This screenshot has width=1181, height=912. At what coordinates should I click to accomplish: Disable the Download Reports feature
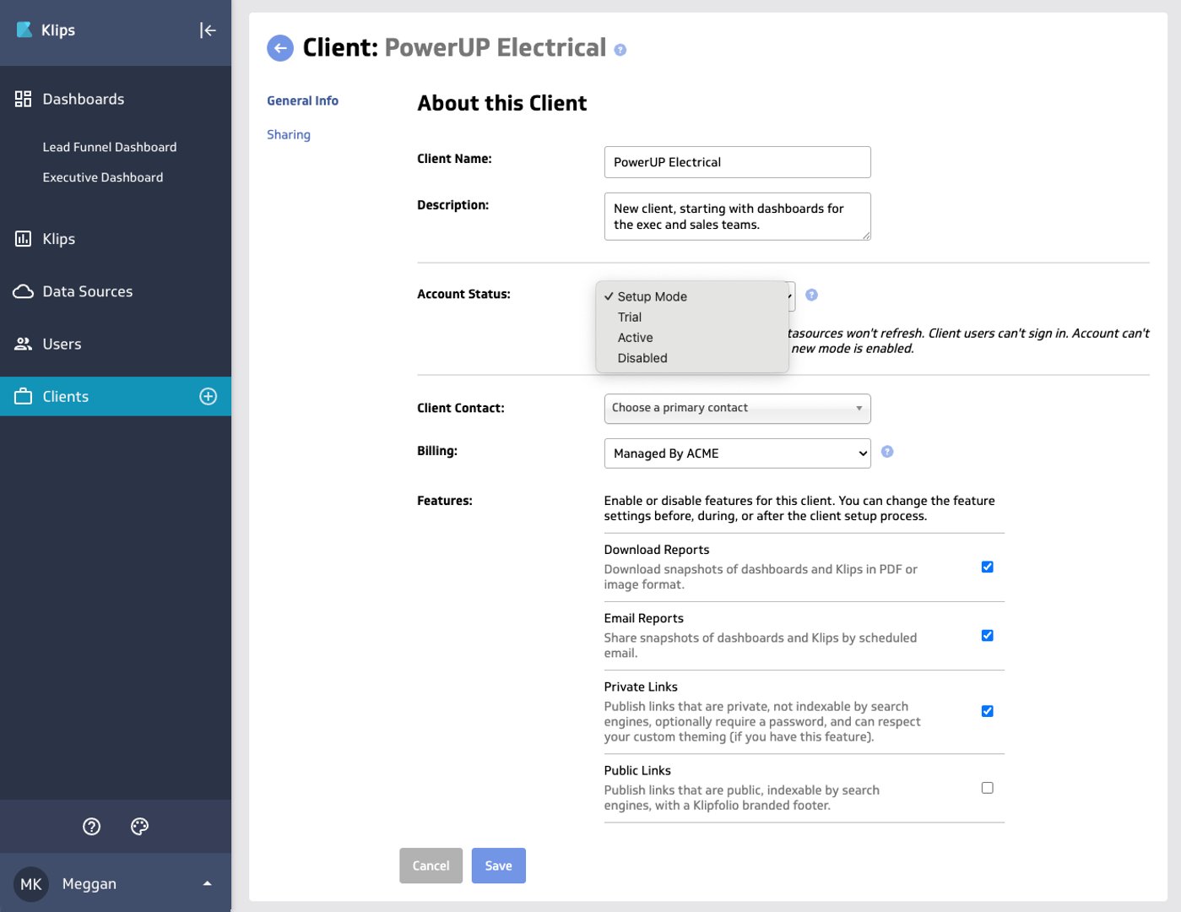point(987,567)
